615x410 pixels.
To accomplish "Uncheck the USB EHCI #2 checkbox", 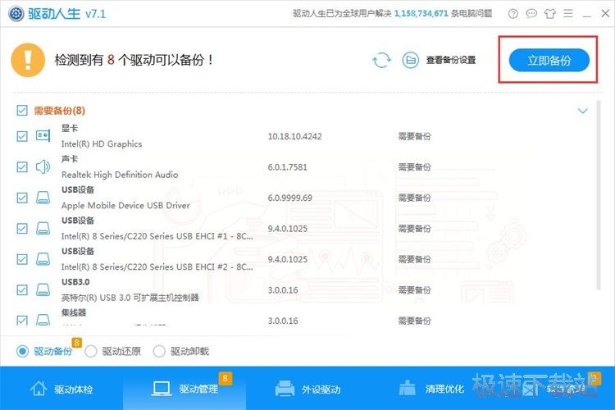I will [22, 259].
